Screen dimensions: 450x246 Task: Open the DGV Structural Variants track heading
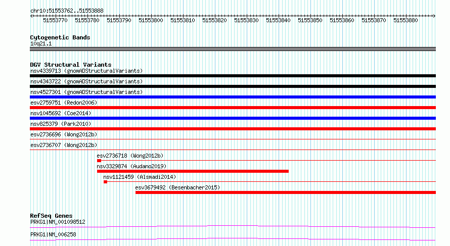point(71,65)
